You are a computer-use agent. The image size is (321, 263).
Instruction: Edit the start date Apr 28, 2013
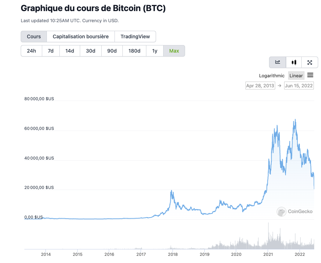click(x=260, y=86)
